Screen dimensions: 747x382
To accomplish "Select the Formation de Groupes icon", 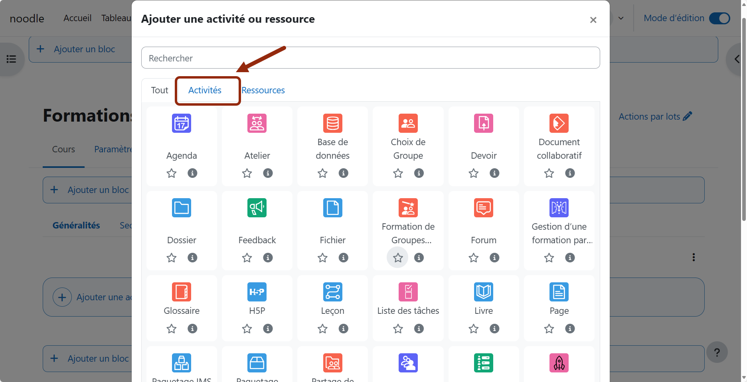I will tap(408, 208).
